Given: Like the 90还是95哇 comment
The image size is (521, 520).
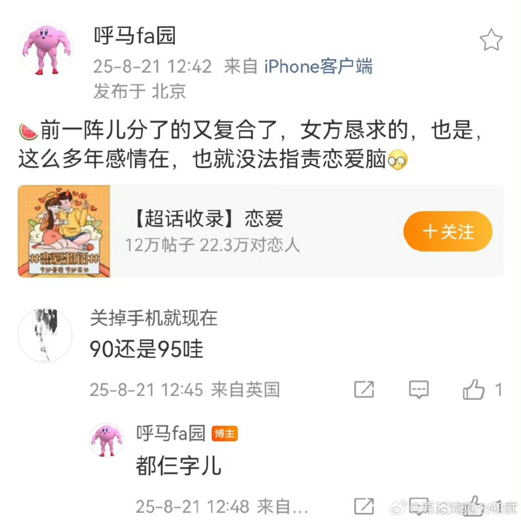Looking at the screenshot, I should pos(473,389).
